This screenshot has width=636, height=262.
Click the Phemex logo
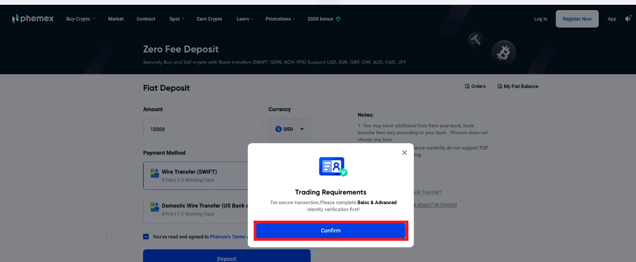pos(33,19)
